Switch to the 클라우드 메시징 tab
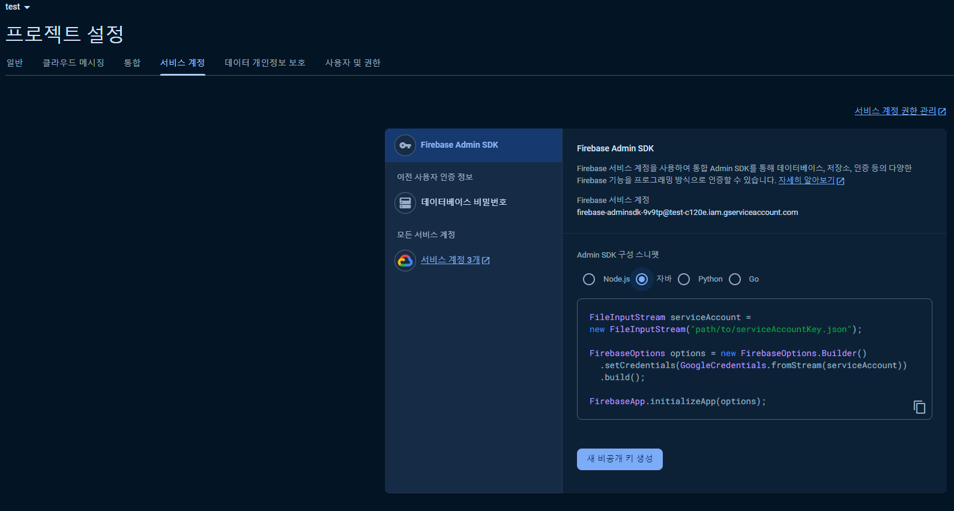954x511 pixels. tap(73, 62)
